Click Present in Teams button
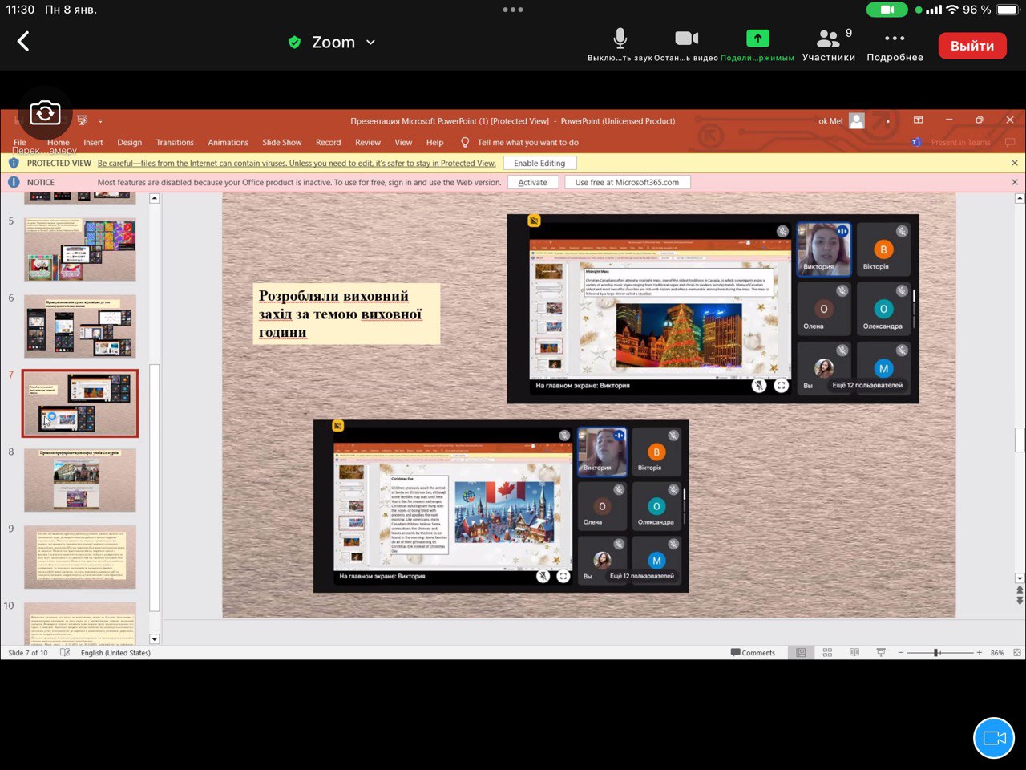The image size is (1026, 770). pyautogui.click(x=951, y=143)
